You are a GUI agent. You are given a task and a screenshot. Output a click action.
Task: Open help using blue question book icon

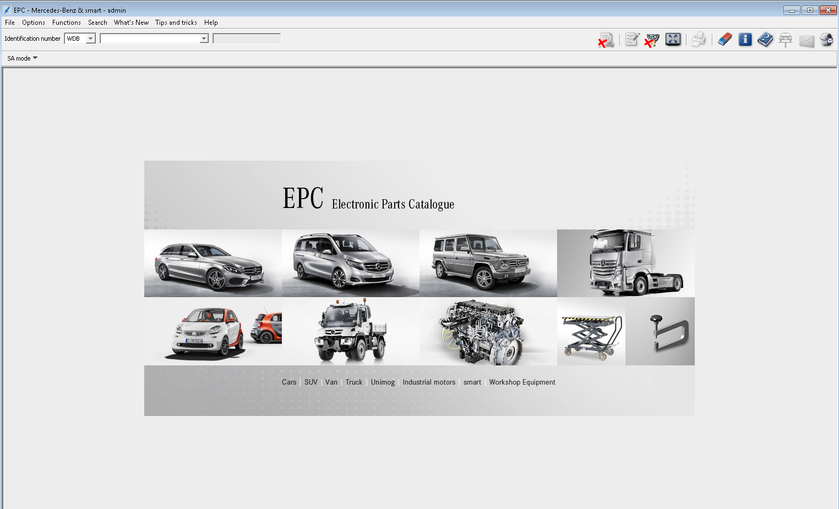tap(765, 39)
